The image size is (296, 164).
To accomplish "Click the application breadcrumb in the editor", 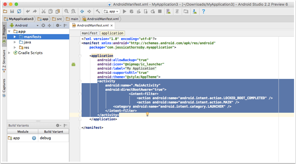I will [112, 33].
